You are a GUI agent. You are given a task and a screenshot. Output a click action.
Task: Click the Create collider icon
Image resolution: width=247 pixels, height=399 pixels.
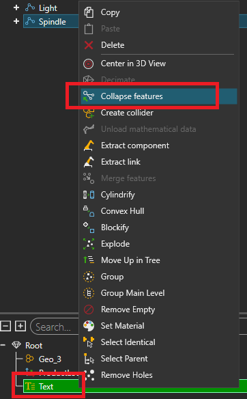(x=89, y=113)
